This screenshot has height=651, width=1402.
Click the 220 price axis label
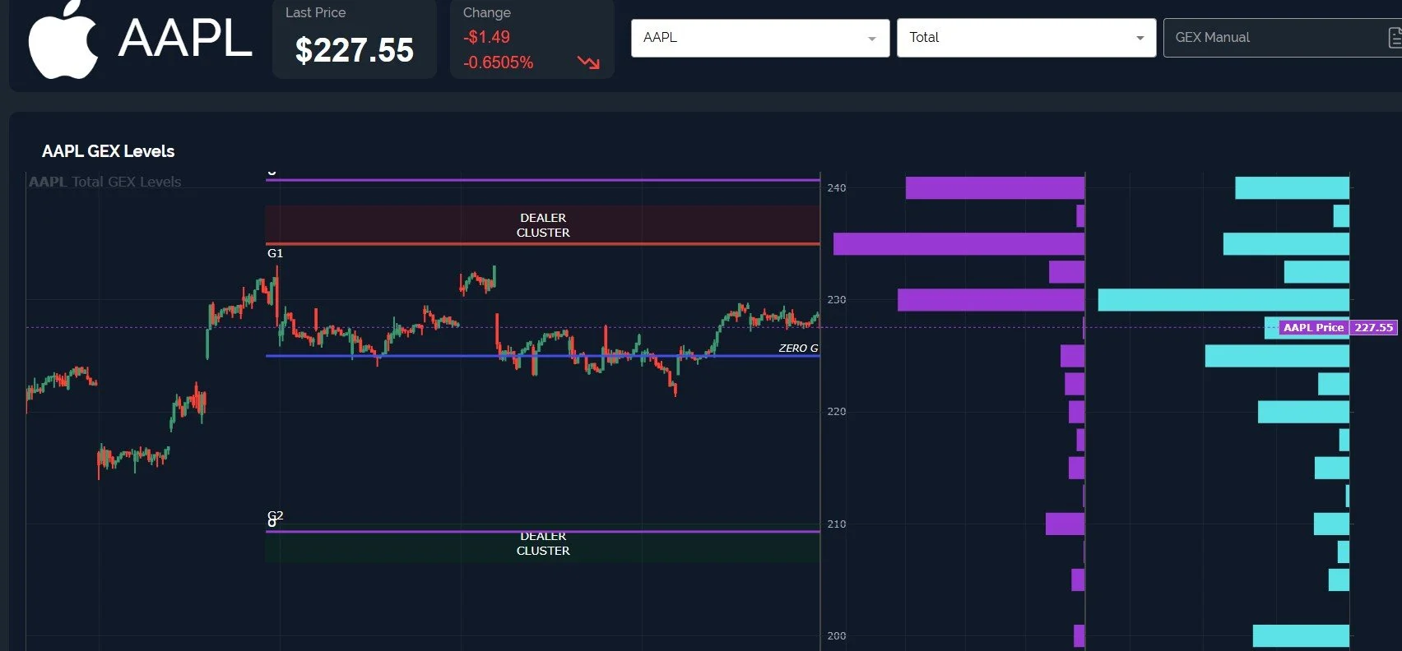pyautogui.click(x=837, y=412)
